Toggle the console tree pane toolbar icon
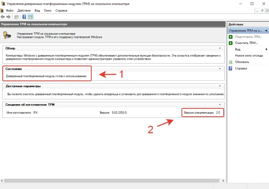Screen dimensions: 269x189 16,17
